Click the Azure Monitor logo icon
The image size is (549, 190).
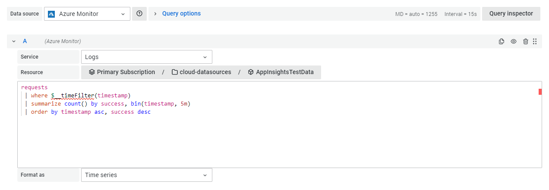coord(51,14)
